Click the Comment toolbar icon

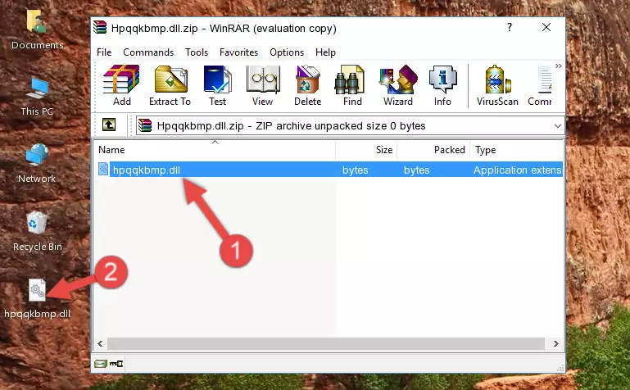(x=540, y=86)
